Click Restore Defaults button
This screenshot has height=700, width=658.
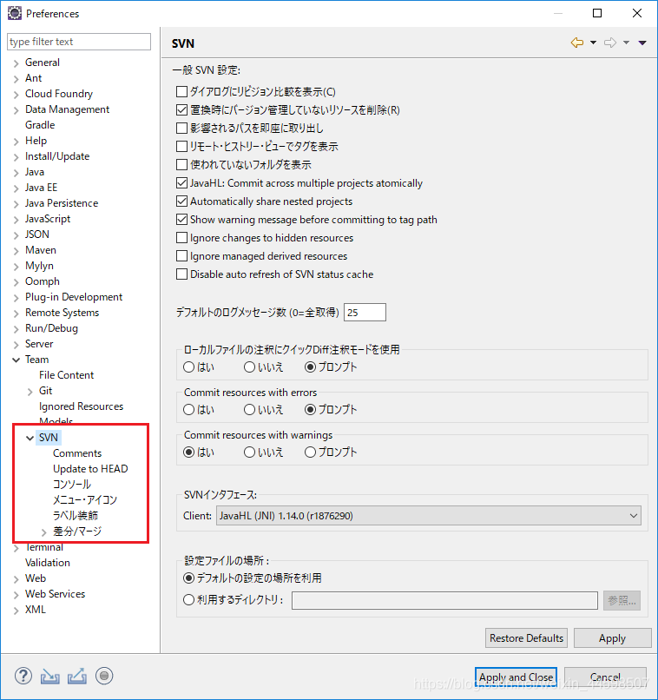[x=526, y=638]
